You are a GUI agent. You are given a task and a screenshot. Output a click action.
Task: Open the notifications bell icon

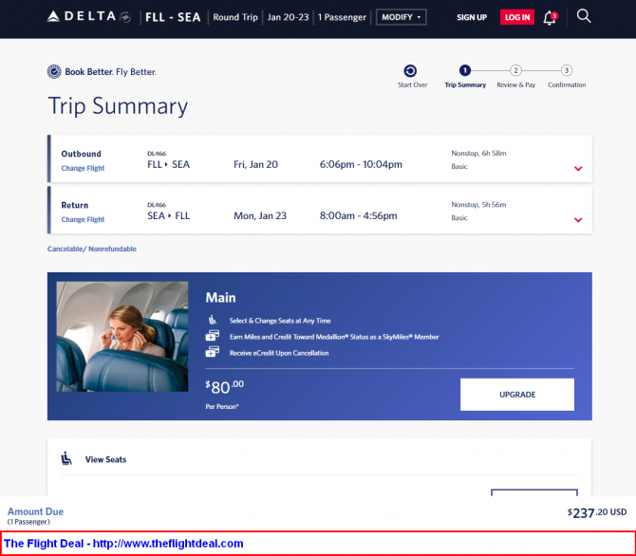[550, 17]
